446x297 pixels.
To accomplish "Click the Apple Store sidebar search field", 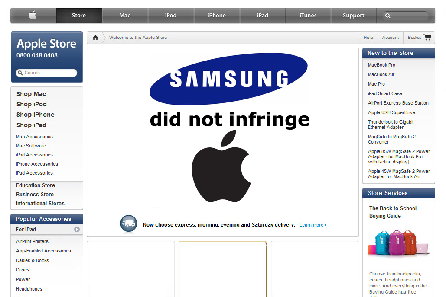I will [46, 73].
